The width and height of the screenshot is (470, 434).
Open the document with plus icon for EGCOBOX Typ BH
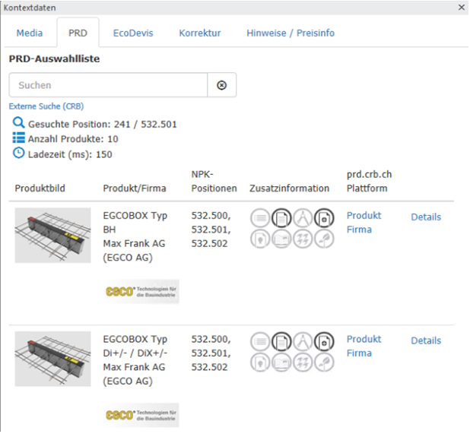[x=324, y=218]
